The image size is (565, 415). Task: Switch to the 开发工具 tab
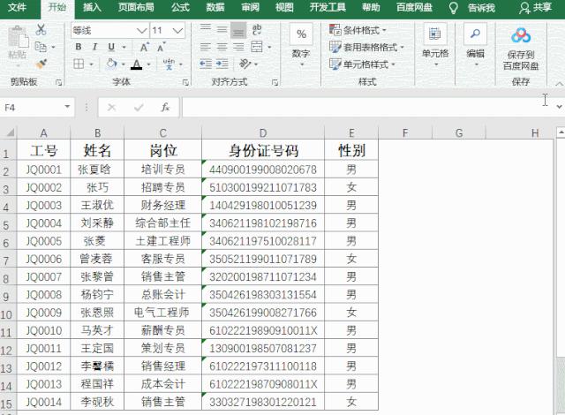coord(328,7)
